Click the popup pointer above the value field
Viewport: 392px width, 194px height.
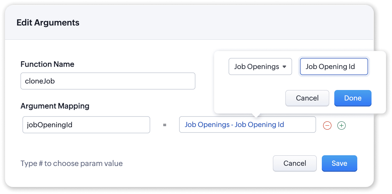[x=256, y=115]
